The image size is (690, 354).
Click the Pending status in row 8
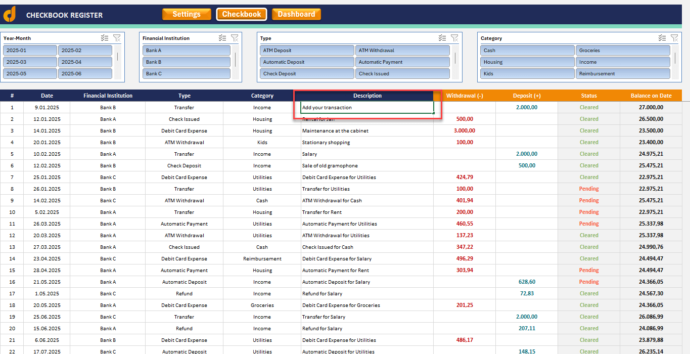[589, 189]
